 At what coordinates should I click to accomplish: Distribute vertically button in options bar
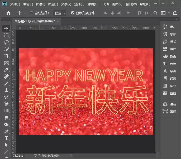128,13
